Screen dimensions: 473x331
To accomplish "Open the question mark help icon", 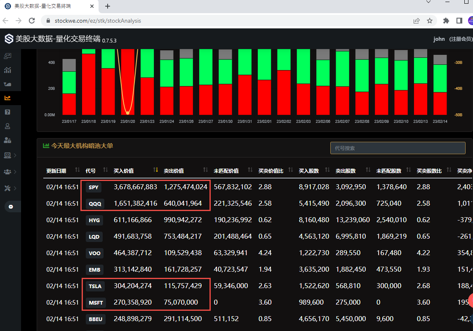I will pyautogui.click(x=7, y=112).
